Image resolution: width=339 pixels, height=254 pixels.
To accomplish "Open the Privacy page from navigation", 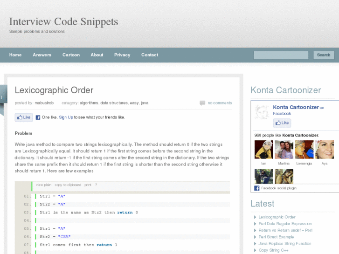I will click(x=122, y=55).
